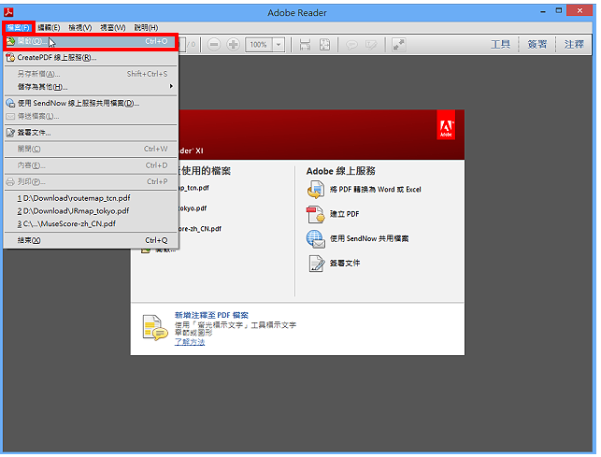
Task: Click the SendNow icon in the File menu
Action: (x=10, y=103)
